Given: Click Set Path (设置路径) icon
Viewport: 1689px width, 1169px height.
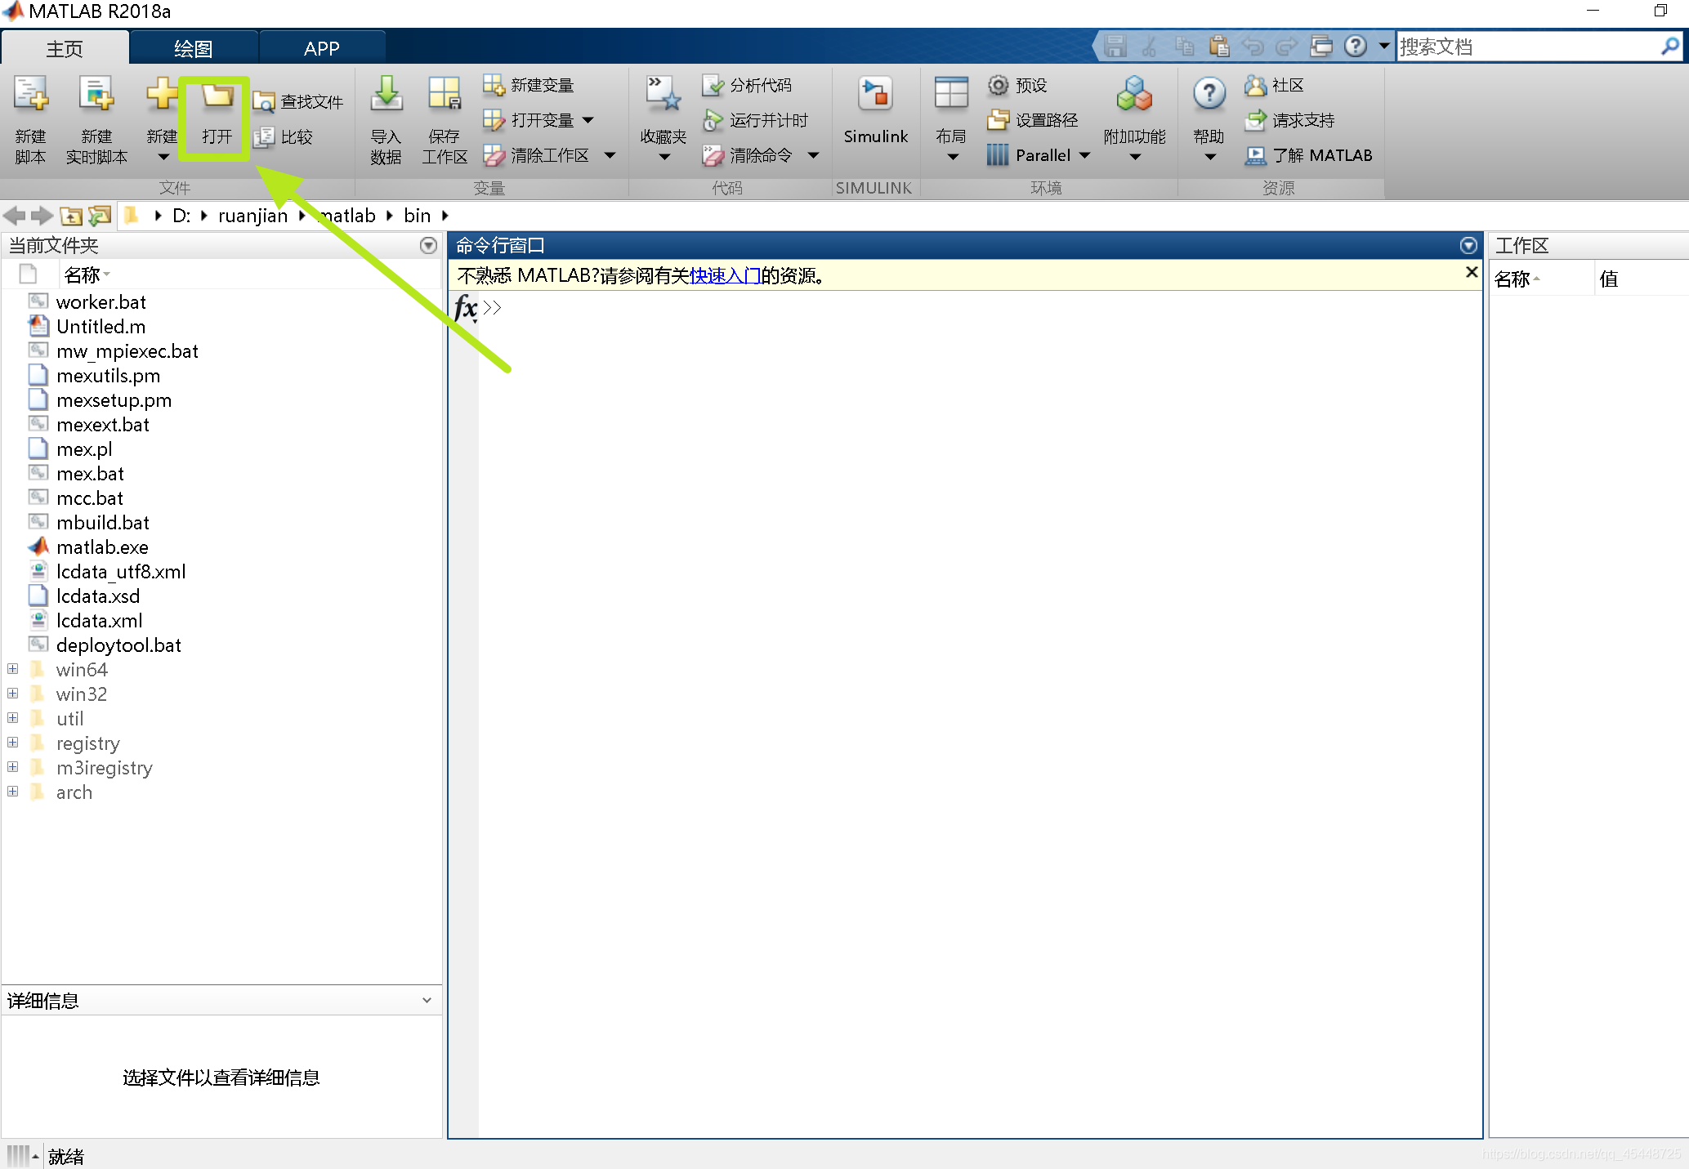Looking at the screenshot, I should (x=998, y=120).
